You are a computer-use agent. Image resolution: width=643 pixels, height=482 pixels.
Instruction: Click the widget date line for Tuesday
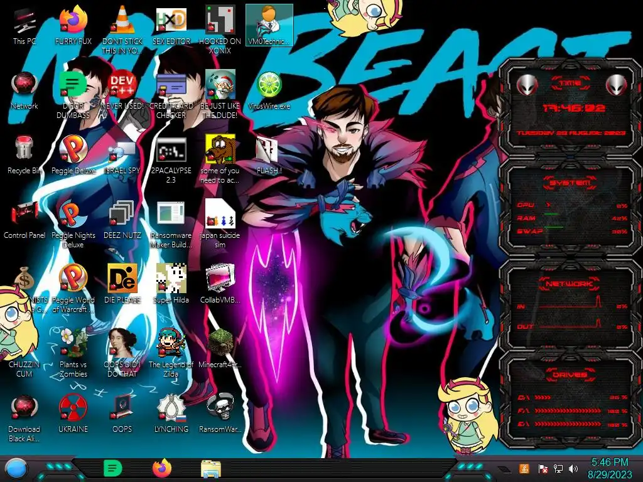tap(571, 133)
